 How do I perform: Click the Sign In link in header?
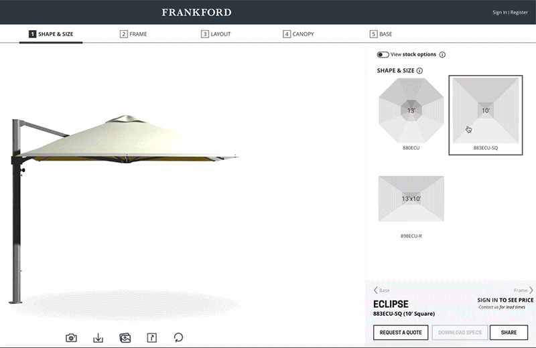pos(499,12)
